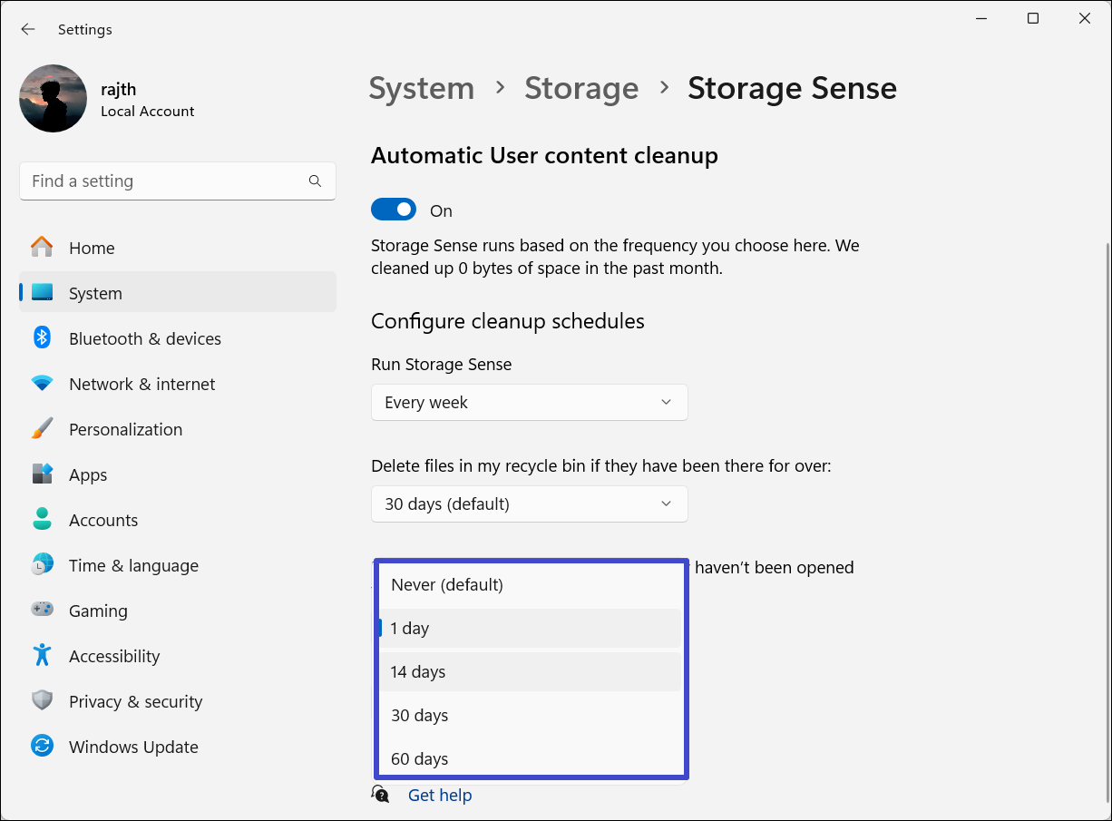Click the Gaming controller icon
The image size is (1112, 821).
click(x=42, y=611)
